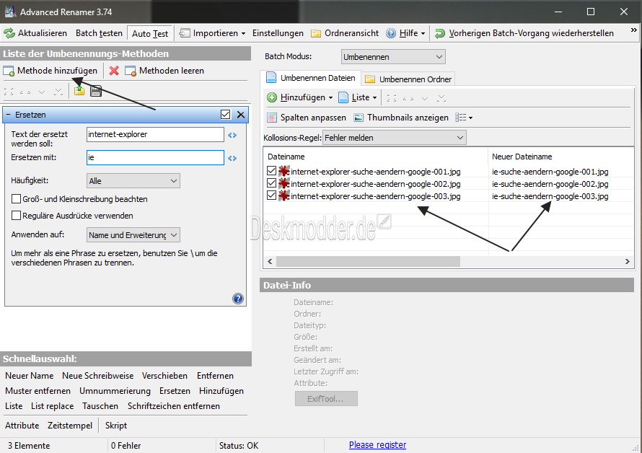The height and width of the screenshot is (453, 642).
Task: Uncheck internet-explorer-suche-aendern-google-003.jpg
Action: (x=271, y=195)
